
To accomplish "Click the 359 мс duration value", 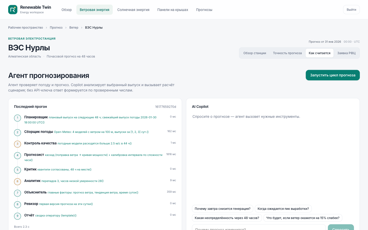I will pos(171,192).
